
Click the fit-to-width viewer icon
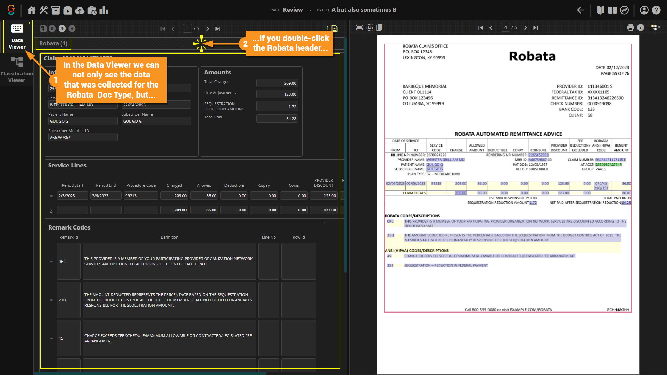[x=360, y=27]
